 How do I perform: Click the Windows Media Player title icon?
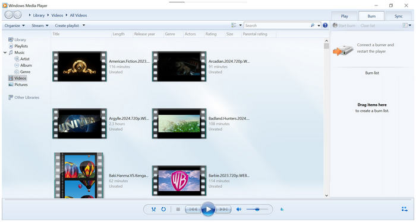tap(5, 5)
